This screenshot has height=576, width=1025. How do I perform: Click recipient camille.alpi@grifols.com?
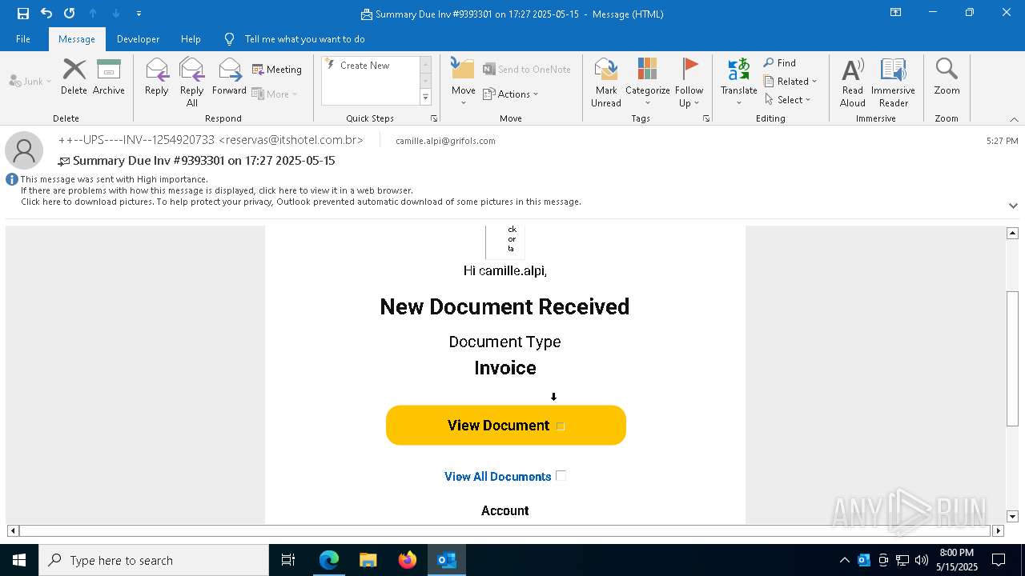[x=445, y=141]
